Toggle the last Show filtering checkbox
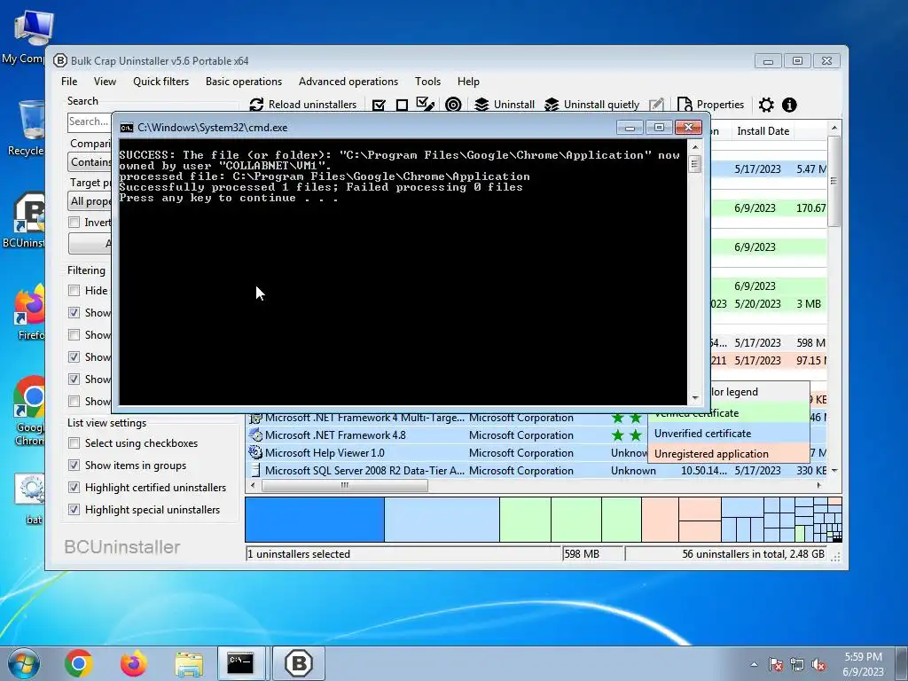 point(74,402)
